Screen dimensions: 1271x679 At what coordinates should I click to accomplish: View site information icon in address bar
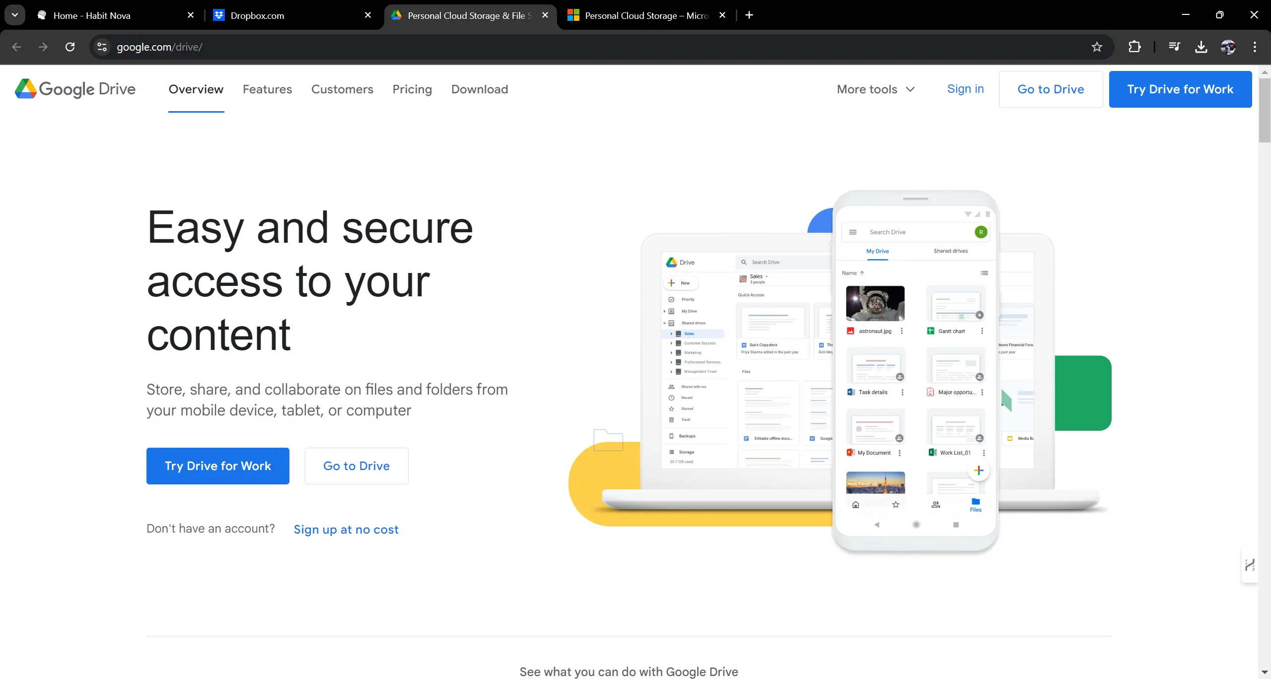point(102,47)
